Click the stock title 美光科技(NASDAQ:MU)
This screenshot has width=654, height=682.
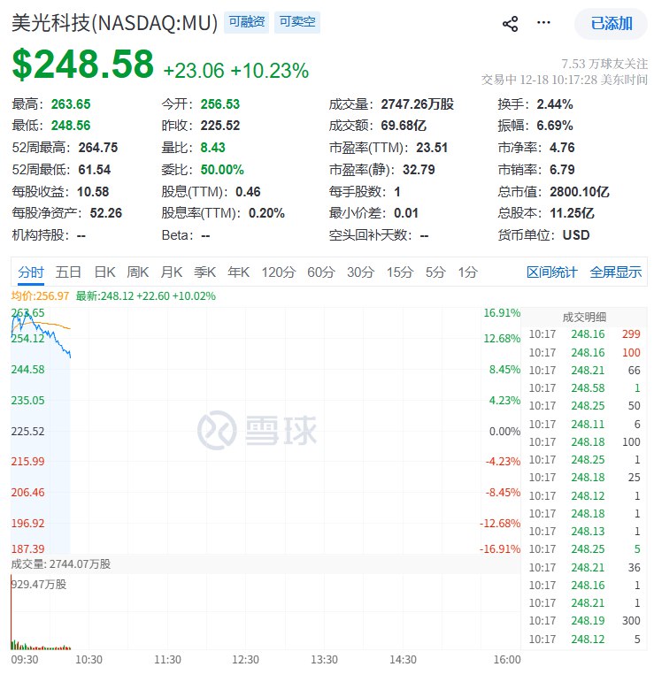point(114,23)
